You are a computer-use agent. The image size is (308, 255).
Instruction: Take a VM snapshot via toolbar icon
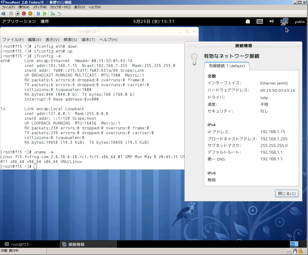tap(53, 13)
